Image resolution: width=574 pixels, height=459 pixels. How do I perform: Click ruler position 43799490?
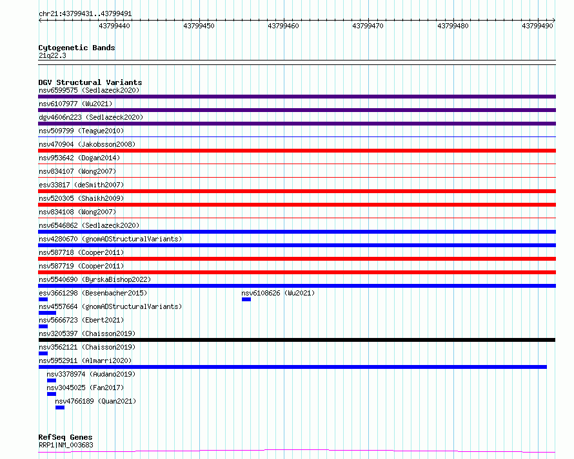pyautogui.click(x=537, y=26)
